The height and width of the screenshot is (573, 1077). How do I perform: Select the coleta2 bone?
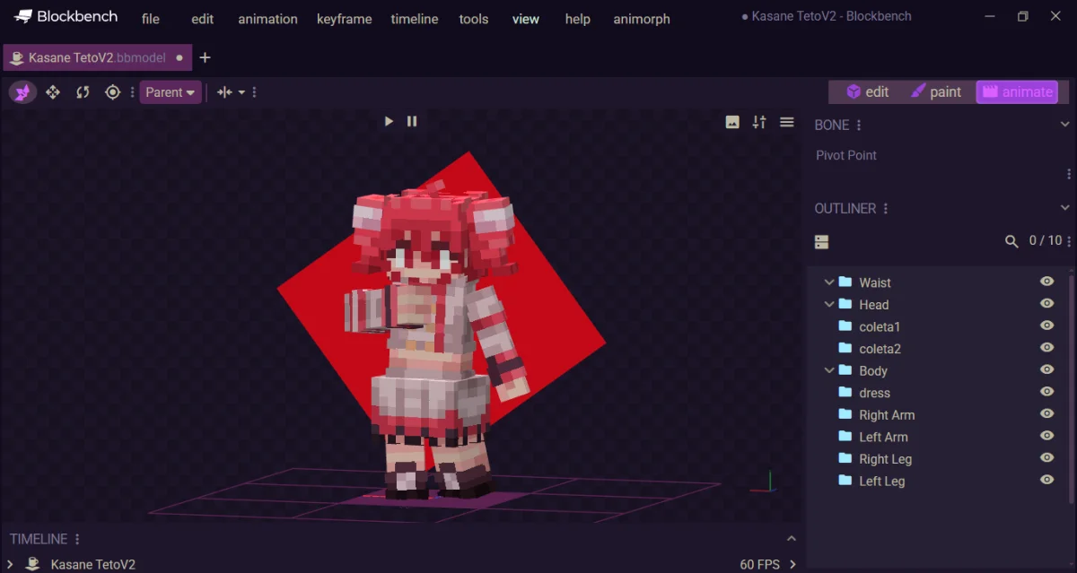click(880, 349)
